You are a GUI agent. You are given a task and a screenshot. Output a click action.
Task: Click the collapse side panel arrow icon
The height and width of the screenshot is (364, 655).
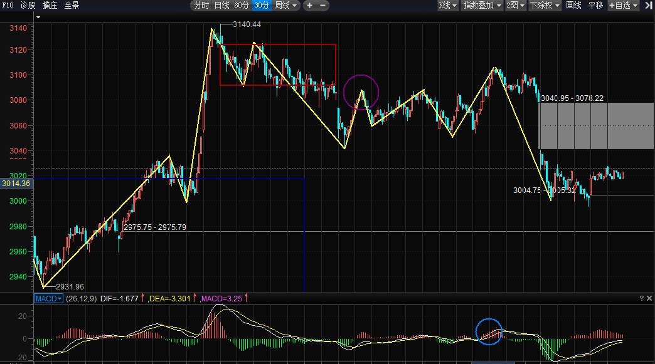648,6
